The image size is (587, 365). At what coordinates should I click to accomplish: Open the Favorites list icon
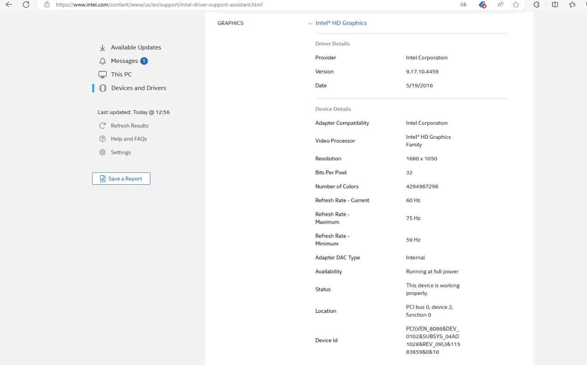(x=572, y=4)
